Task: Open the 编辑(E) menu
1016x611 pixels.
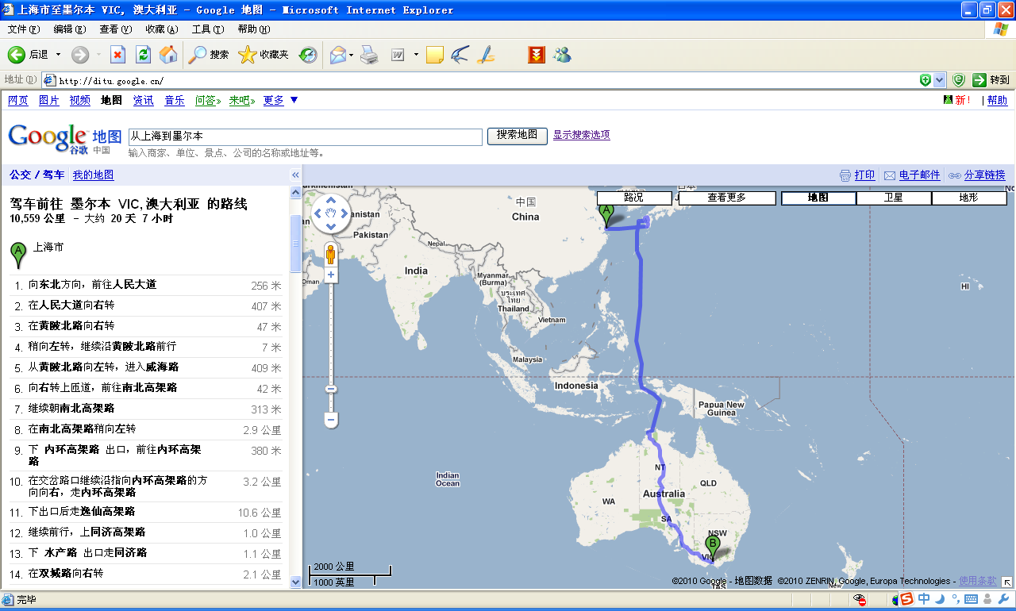Action: (x=70, y=29)
